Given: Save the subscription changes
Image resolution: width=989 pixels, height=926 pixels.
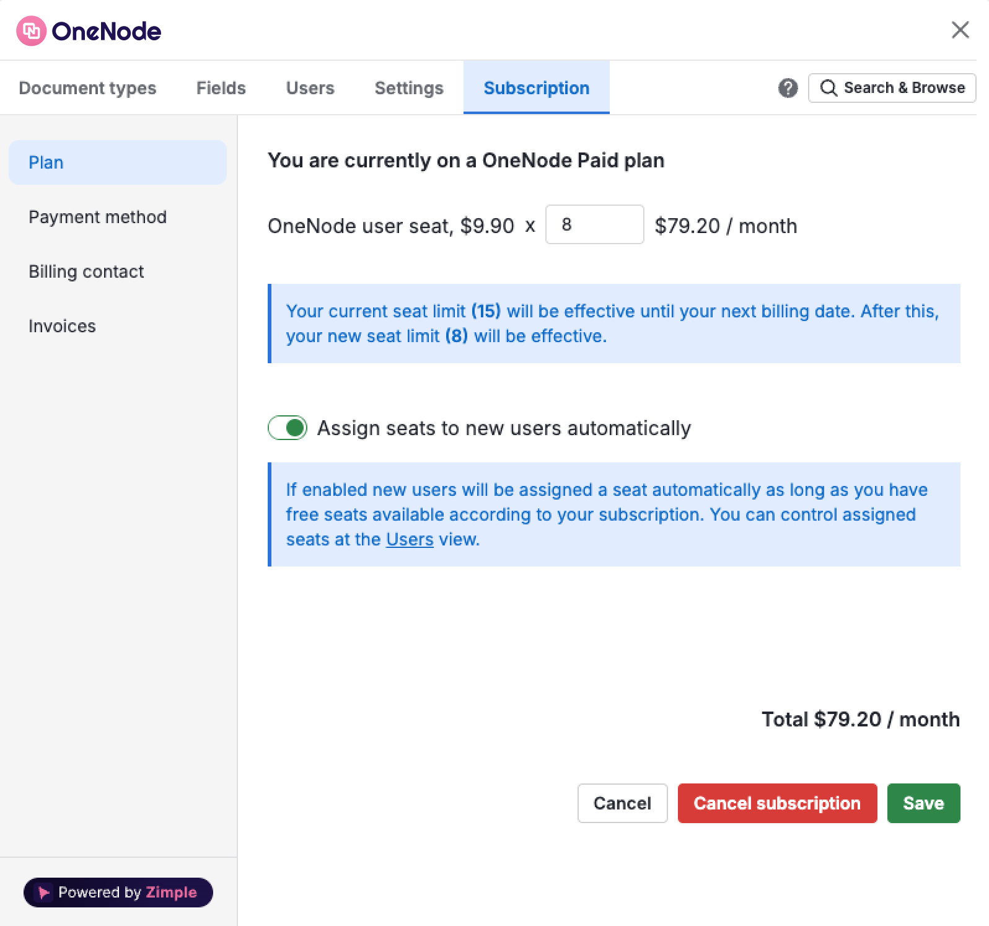Looking at the screenshot, I should pyautogui.click(x=923, y=803).
